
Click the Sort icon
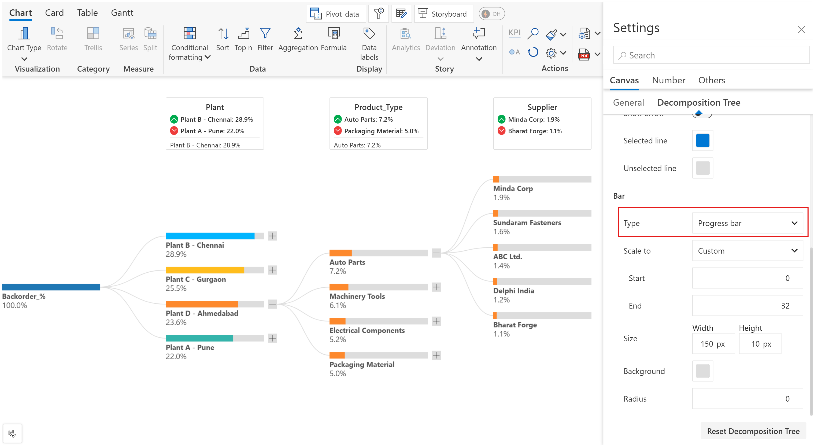(223, 34)
